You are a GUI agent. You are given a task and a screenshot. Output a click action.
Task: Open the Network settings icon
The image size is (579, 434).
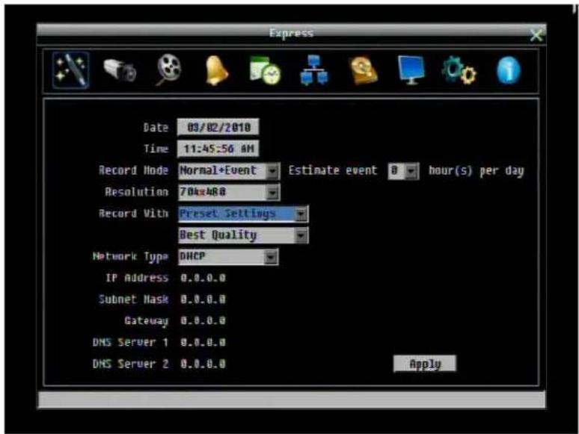tap(314, 70)
